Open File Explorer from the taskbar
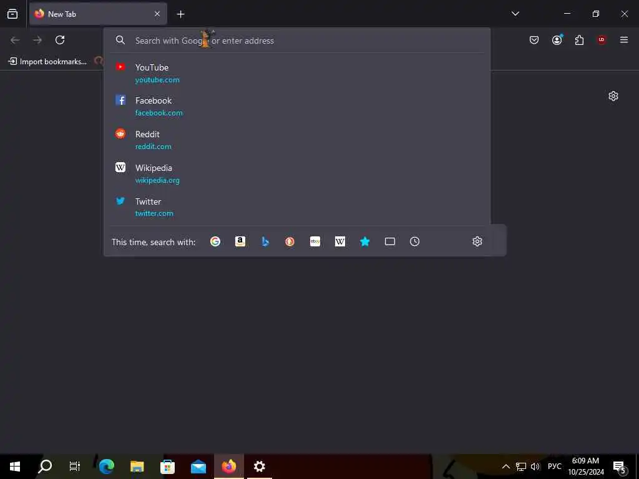The height and width of the screenshot is (479, 639). pos(137,467)
